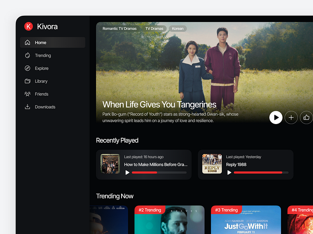The width and height of the screenshot is (313, 234).
Task: Click the #3 Trending red badge
Action: (x=226, y=210)
